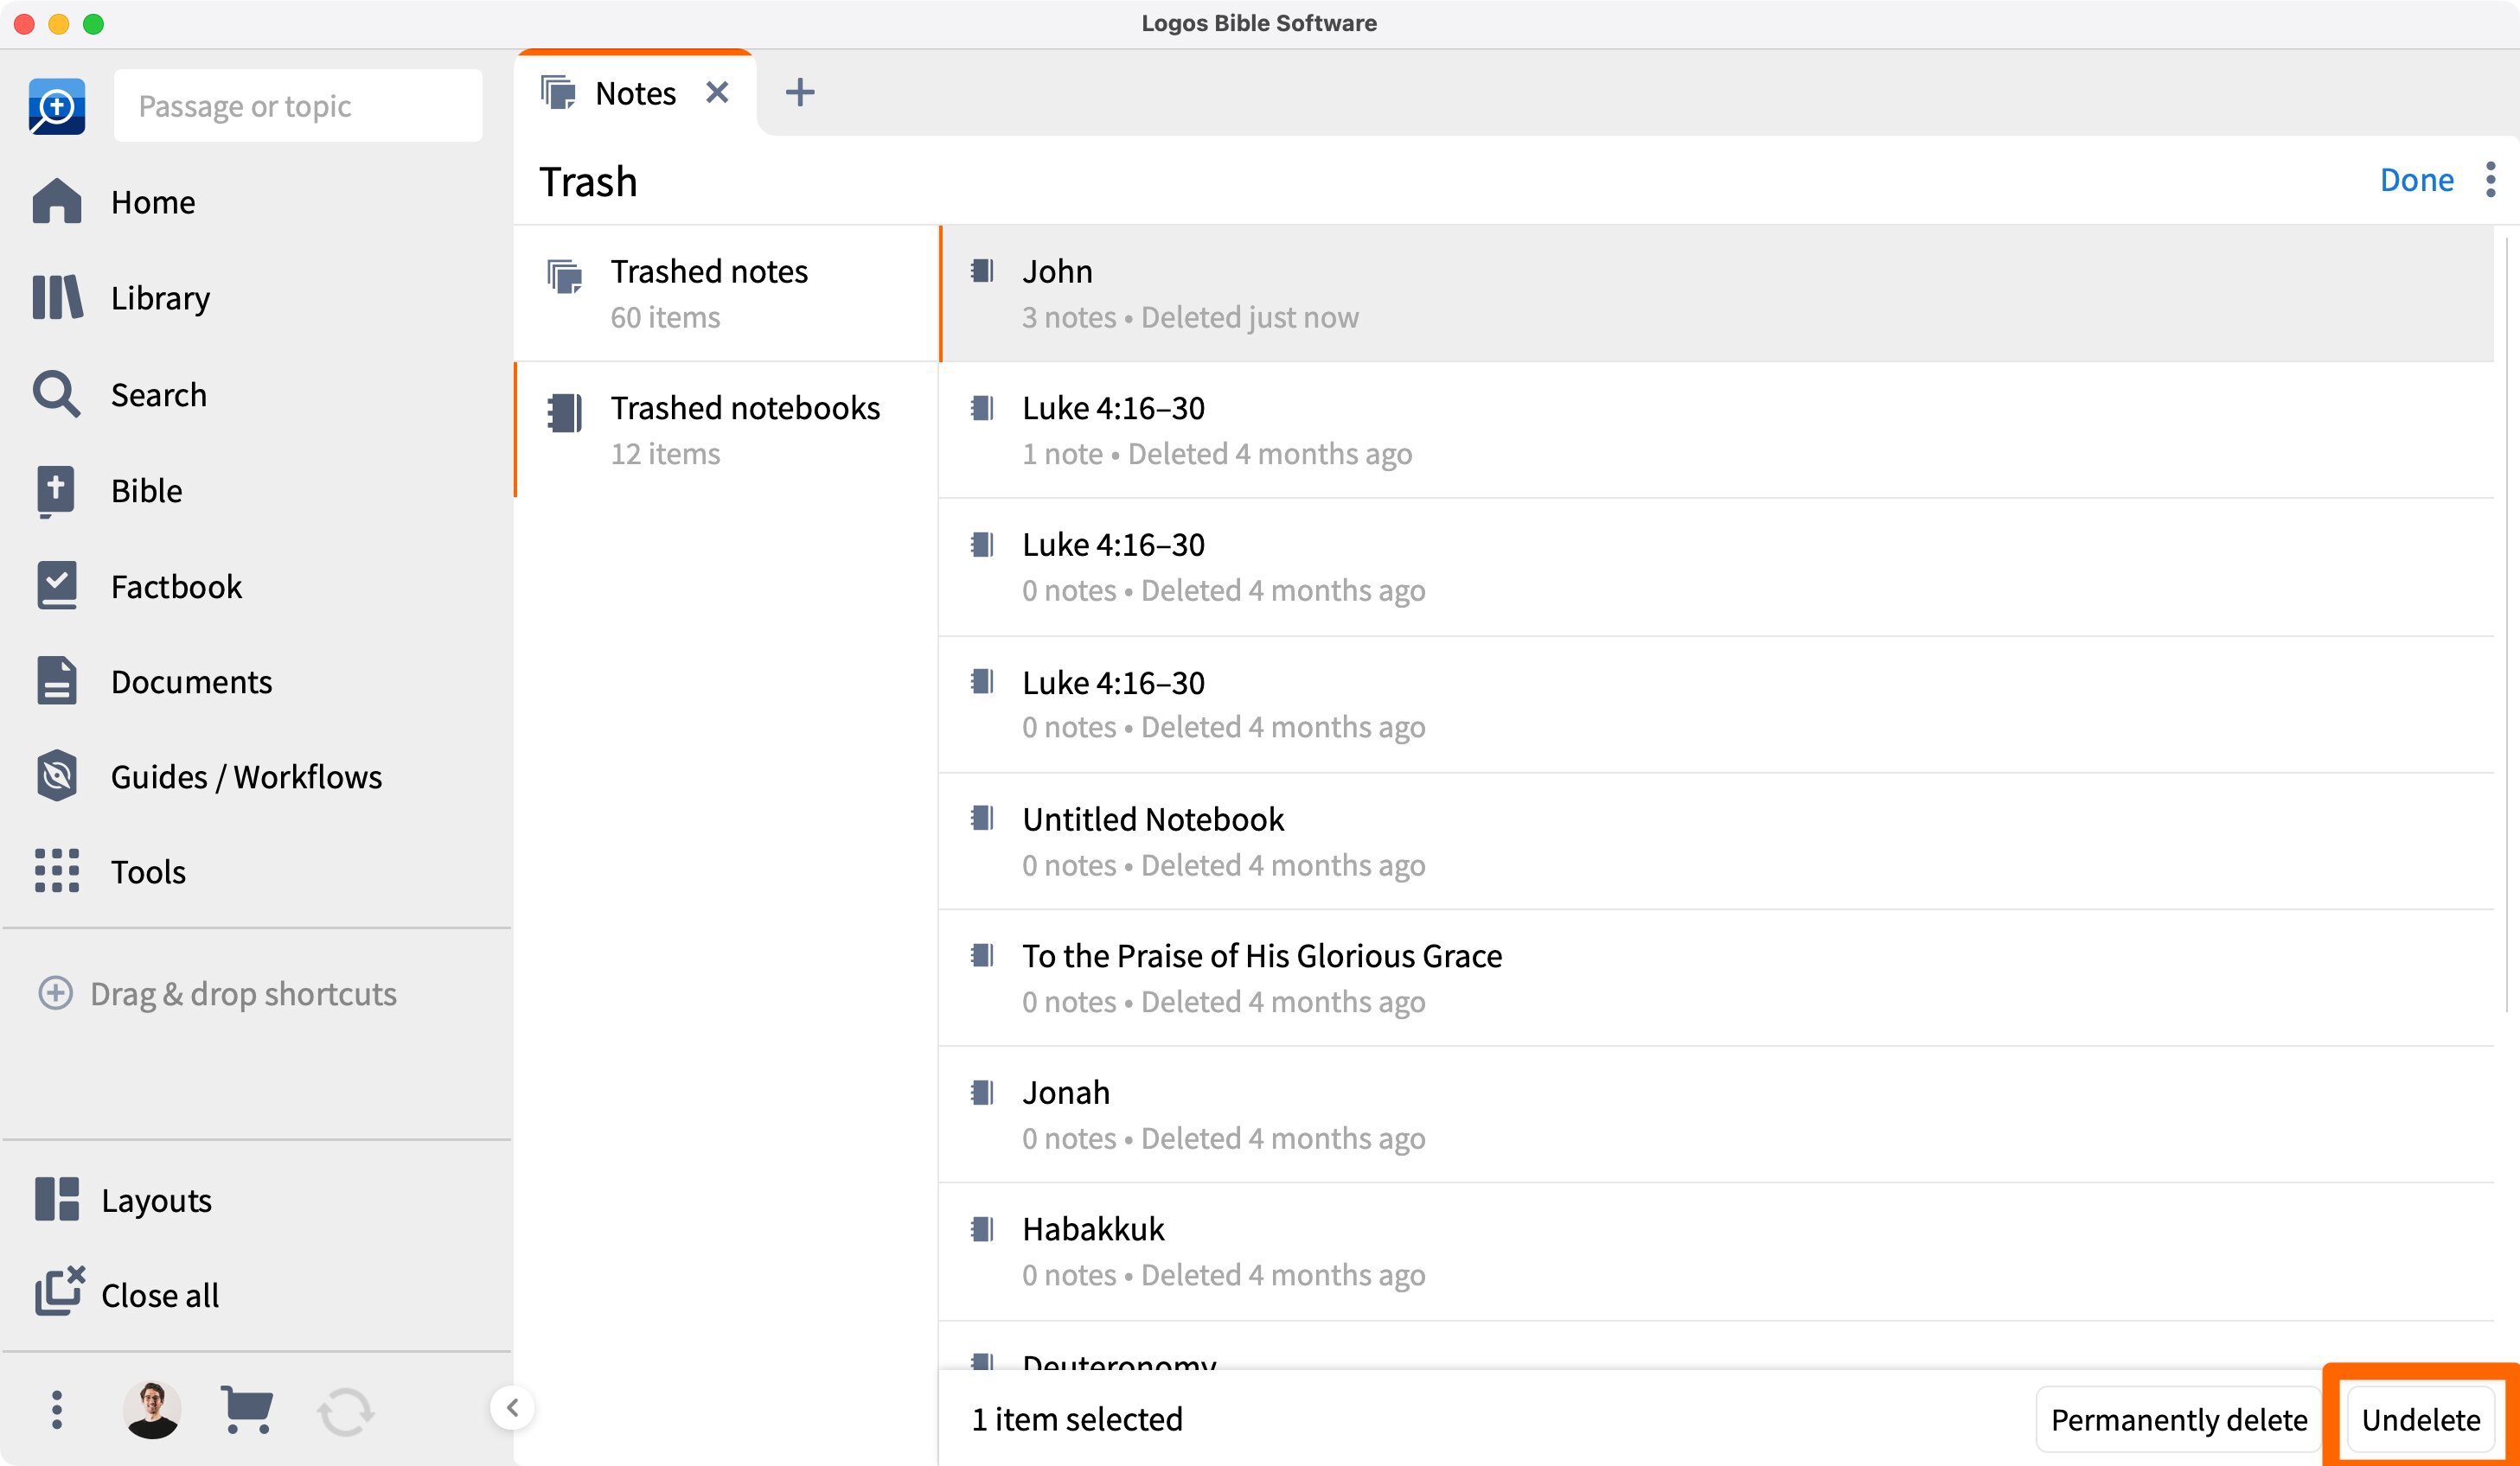Click Close all label
Screen dimensions: 2520x1466
pos(160,1294)
